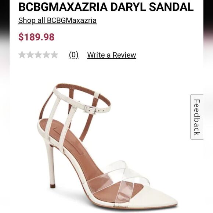Select the second rating star
Screen dimensions: 213x213
tap(30, 55)
